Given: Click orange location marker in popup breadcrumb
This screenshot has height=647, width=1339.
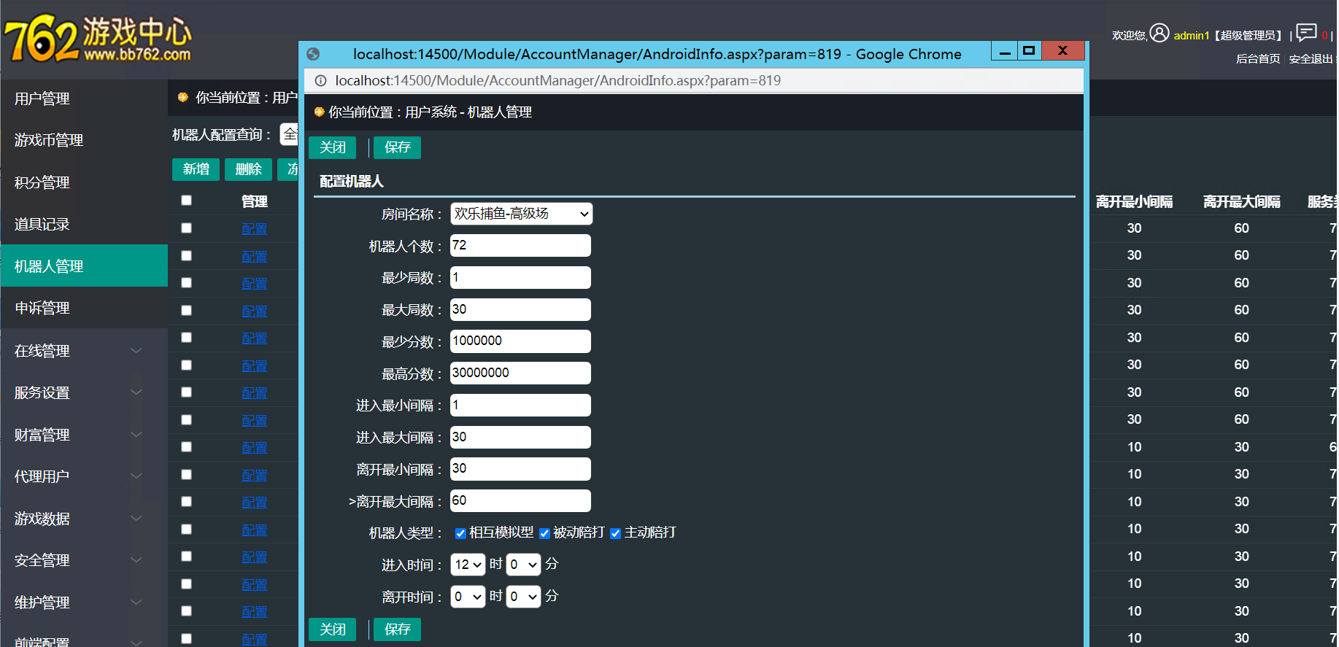Looking at the screenshot, I should [x=319, y=112].
